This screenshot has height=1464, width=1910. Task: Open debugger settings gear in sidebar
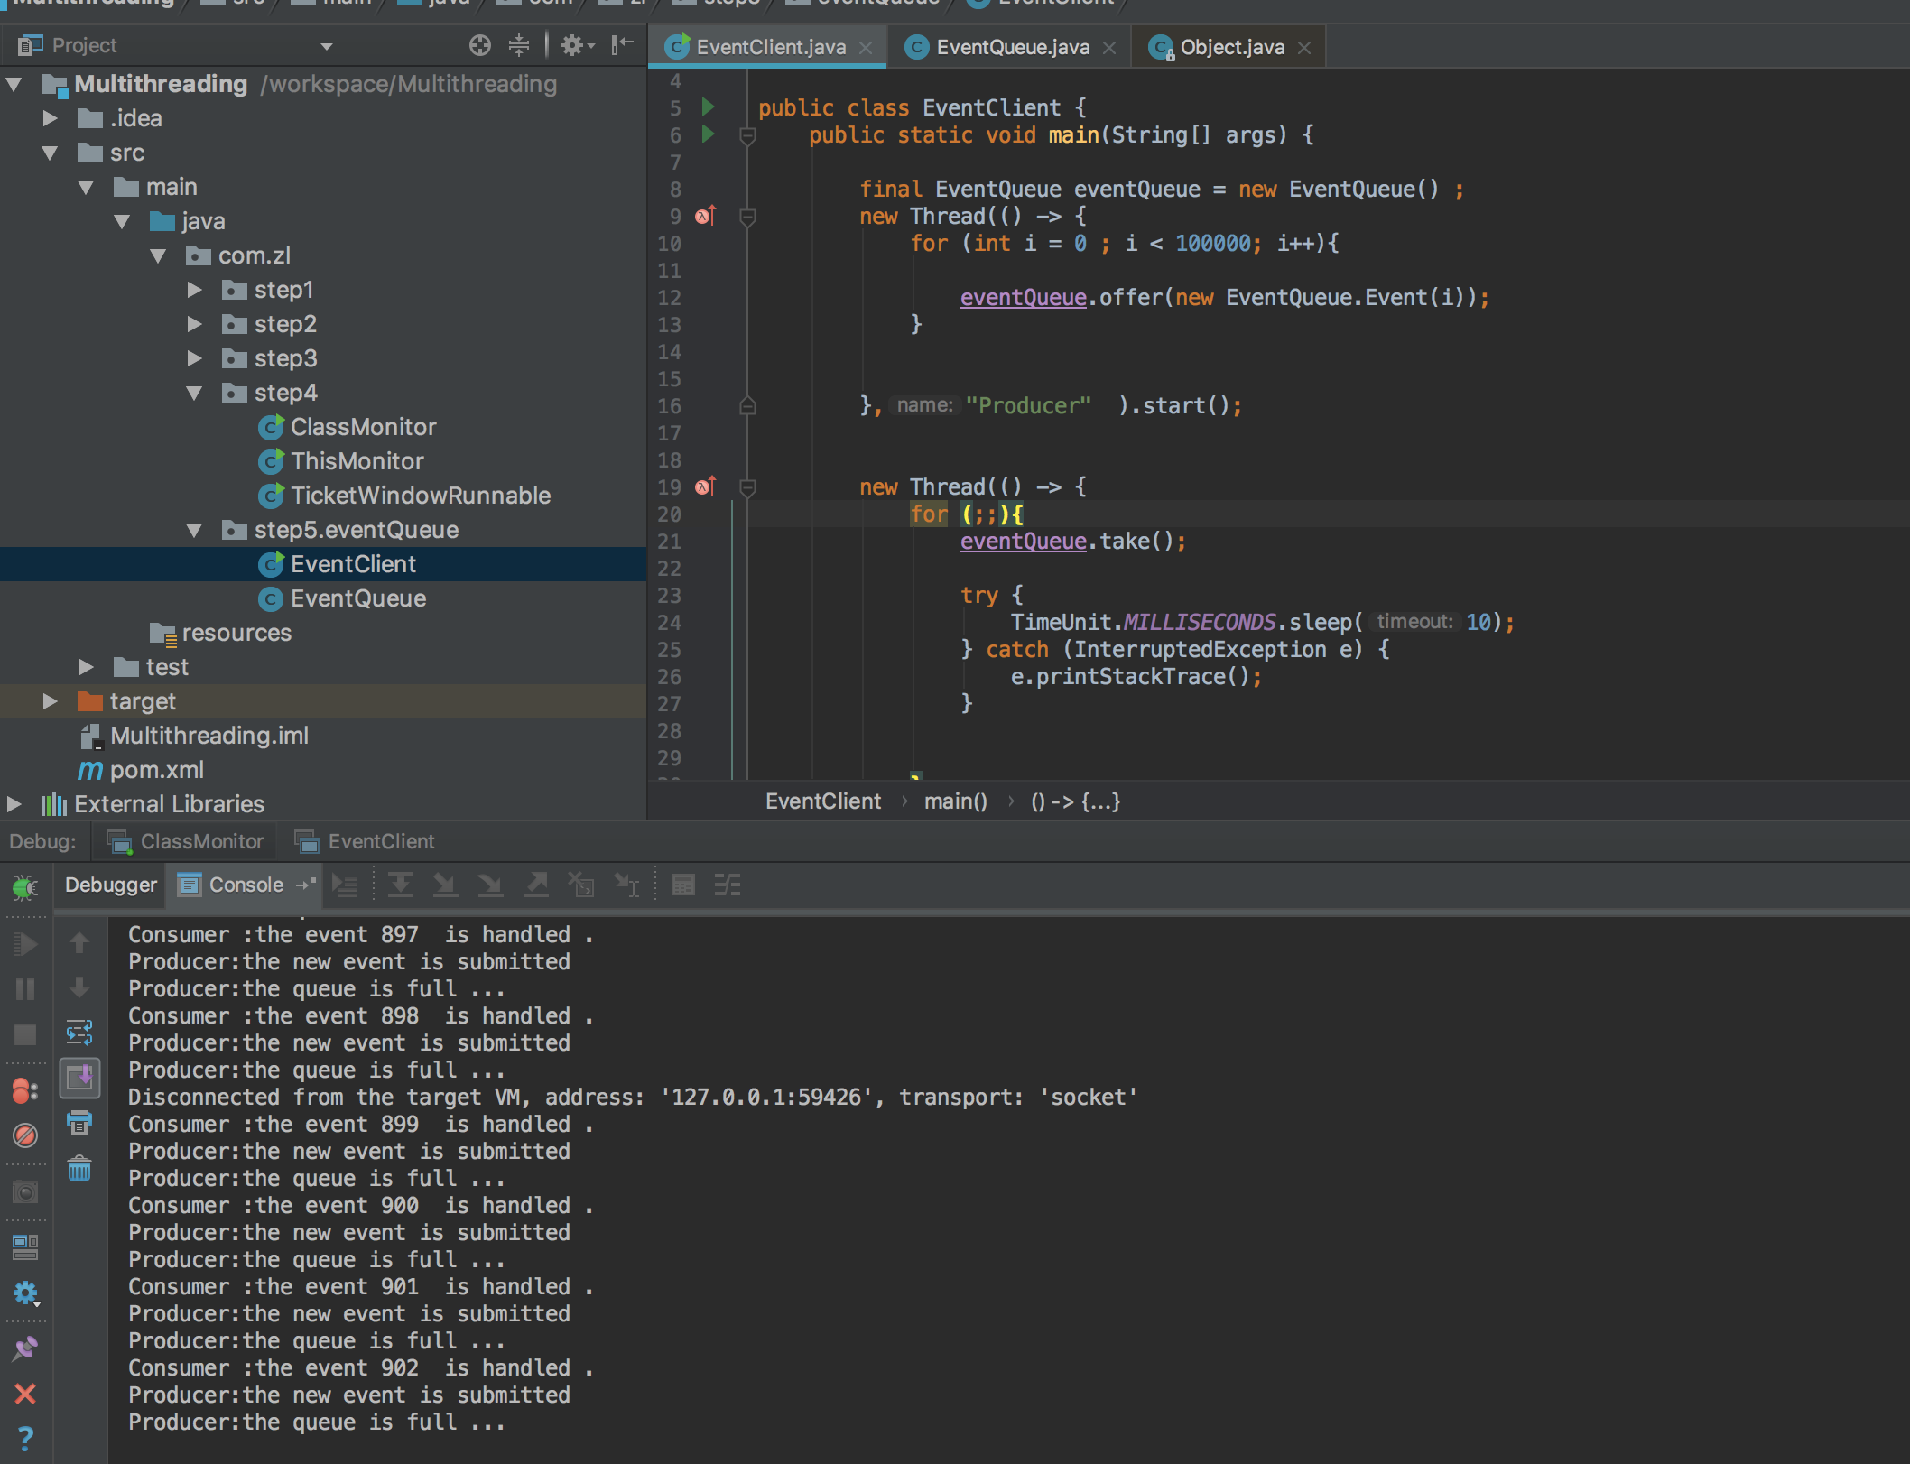[24, 1293]
